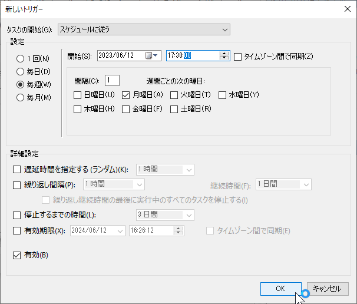Decrease start time with the down spinner
This screenshot has width=357, height=304.
click(224, 58)
